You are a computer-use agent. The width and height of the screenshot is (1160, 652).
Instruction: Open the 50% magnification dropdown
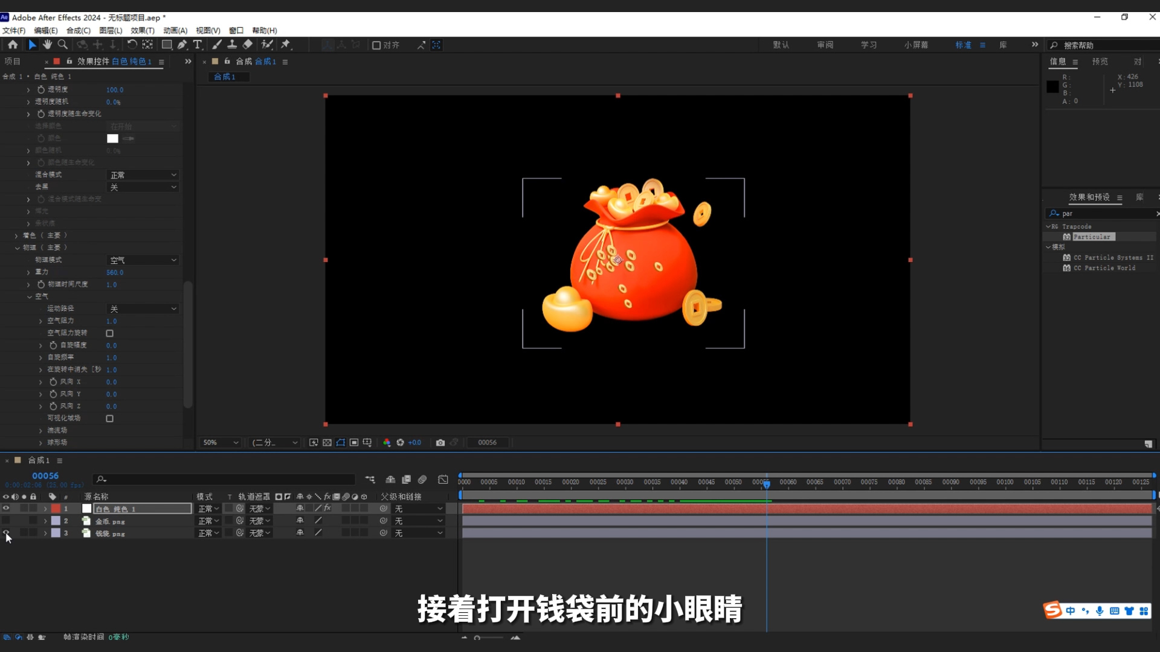coord(219,443)
